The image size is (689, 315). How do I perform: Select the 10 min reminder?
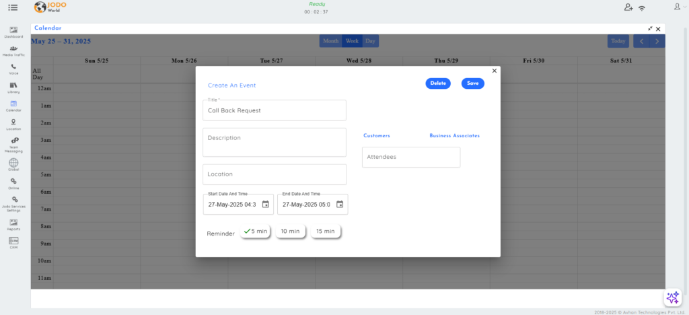click(290, 231)
